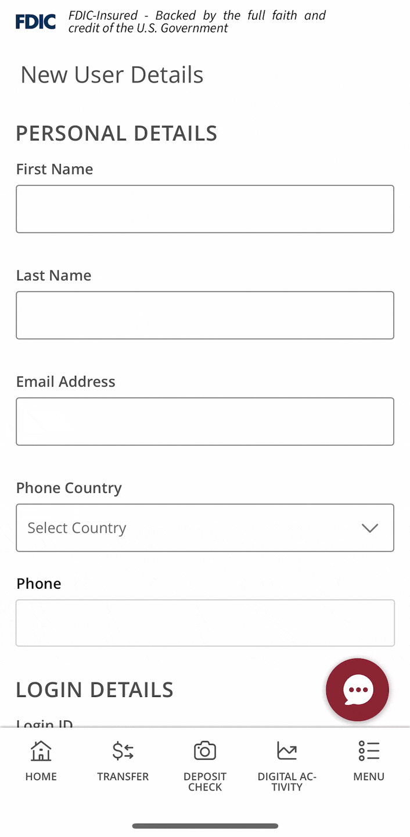Click the New User Details heading
Image resolution: width=410 pixels, height=837 pixels.
click(112, 75)
